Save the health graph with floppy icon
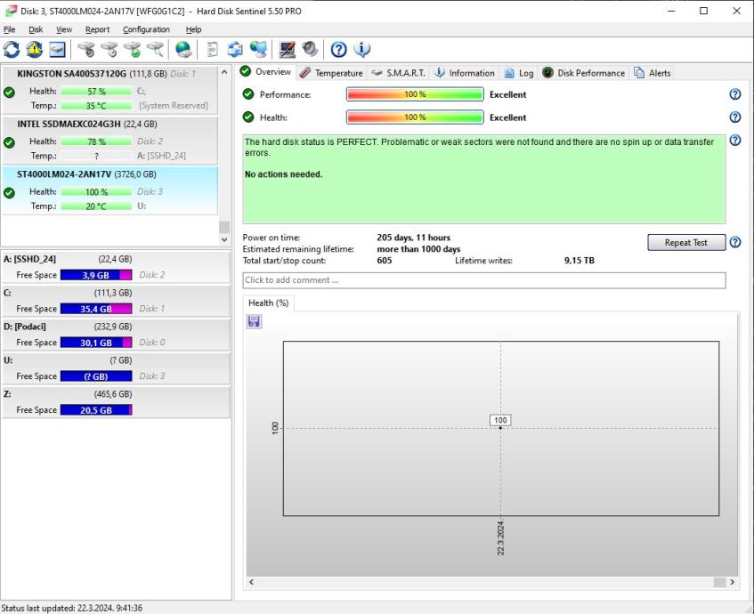Viewport: 754px width, 614px height. tap(255, 321)
